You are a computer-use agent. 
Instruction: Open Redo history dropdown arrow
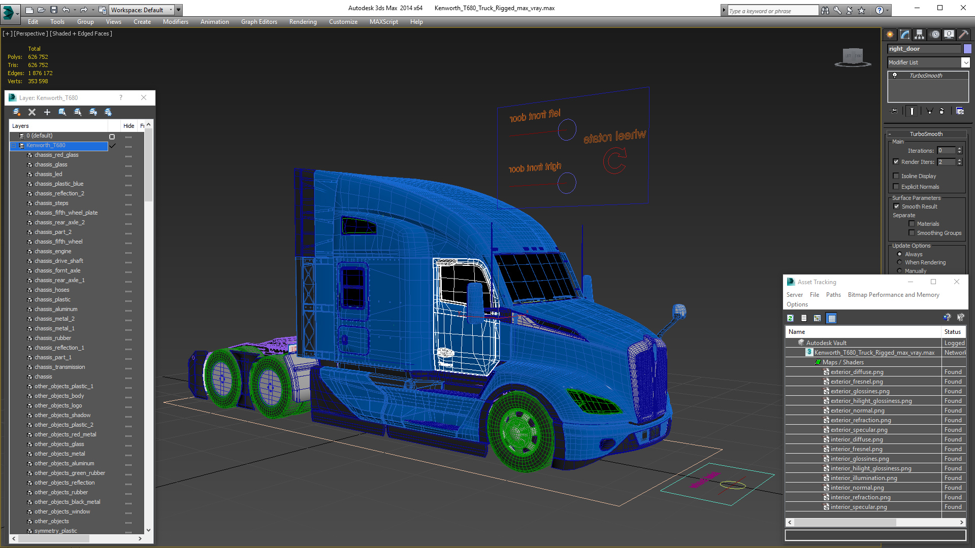click(93, 10)
